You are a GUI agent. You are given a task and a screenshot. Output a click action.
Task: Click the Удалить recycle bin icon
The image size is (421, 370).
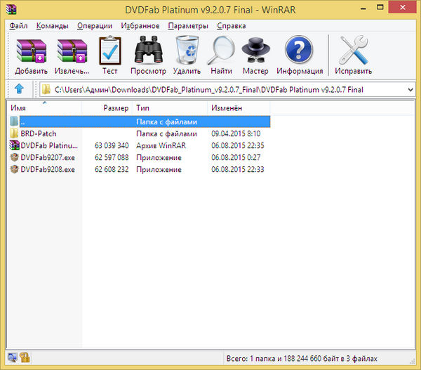(187, 55)
